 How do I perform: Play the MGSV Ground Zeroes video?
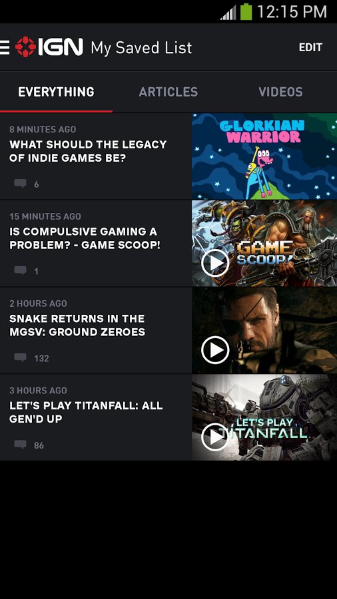click(215, 350)
